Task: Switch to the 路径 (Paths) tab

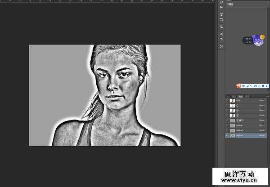Action: (247, 96)
